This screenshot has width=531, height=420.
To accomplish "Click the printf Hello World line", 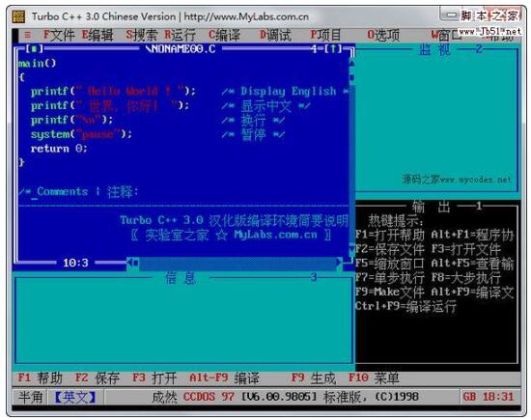I will (x=114, y=92).
